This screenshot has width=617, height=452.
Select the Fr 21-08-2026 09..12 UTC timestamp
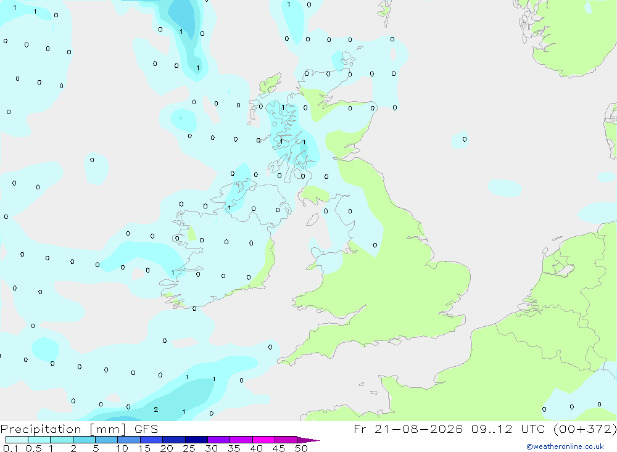coord(485,429)
